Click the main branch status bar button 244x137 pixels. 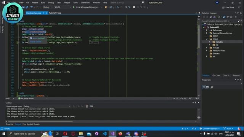228,129
